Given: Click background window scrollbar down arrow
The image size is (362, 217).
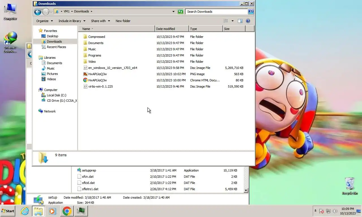Looking at the screenshot, I should pos(246,190).
